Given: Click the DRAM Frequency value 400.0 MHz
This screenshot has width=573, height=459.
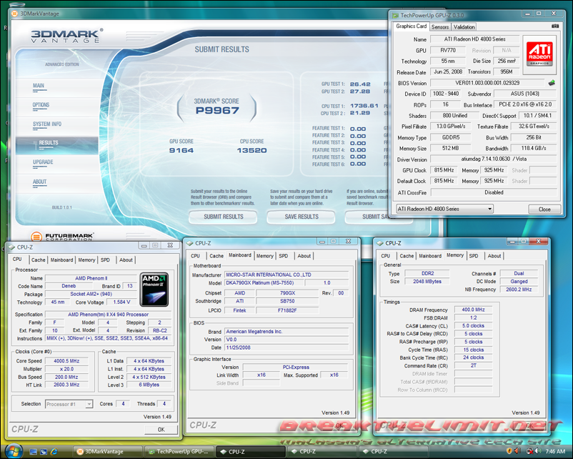Looking at the screenshot, I should pyautogui.click(x=473, y=310).
